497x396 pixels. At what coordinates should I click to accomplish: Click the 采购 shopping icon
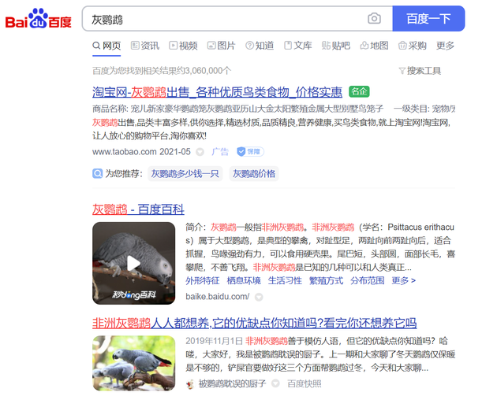(402, 46)
